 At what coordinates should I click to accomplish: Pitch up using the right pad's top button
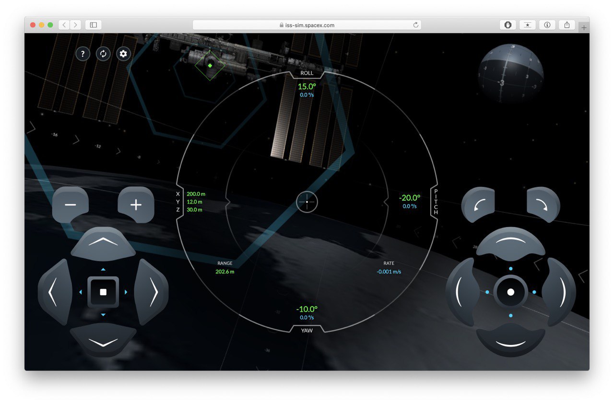tap(511, 243)
